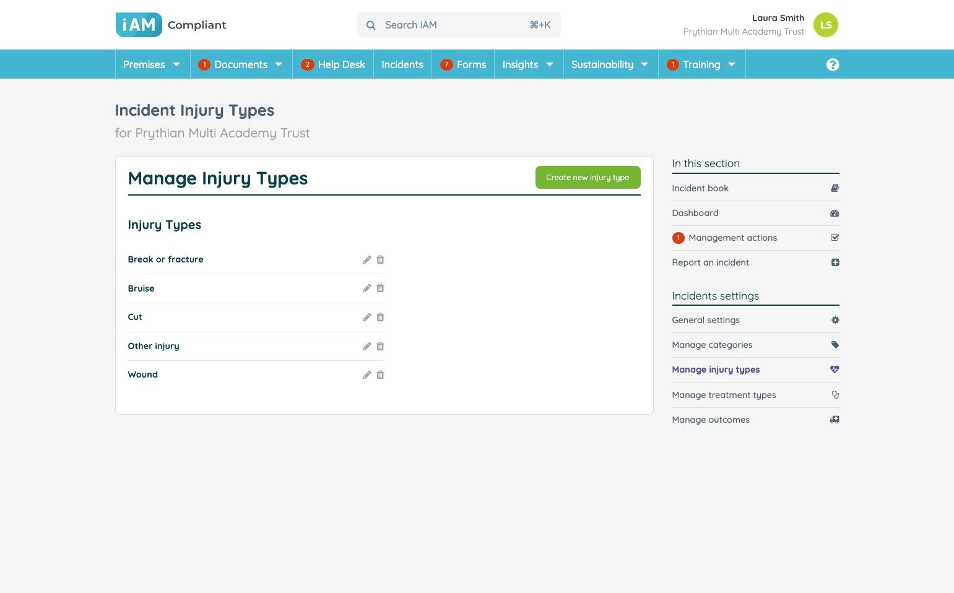
Task: Edit the Break or fracture injury type
Action: click(x=366, y=260)
